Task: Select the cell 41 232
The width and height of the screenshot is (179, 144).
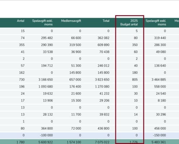Action: click(105, 94)
